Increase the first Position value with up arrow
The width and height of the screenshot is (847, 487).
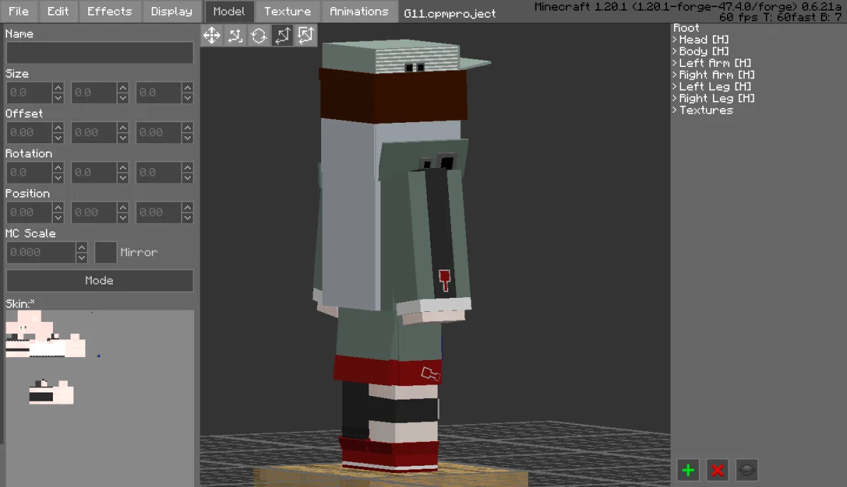pos(59,207)
